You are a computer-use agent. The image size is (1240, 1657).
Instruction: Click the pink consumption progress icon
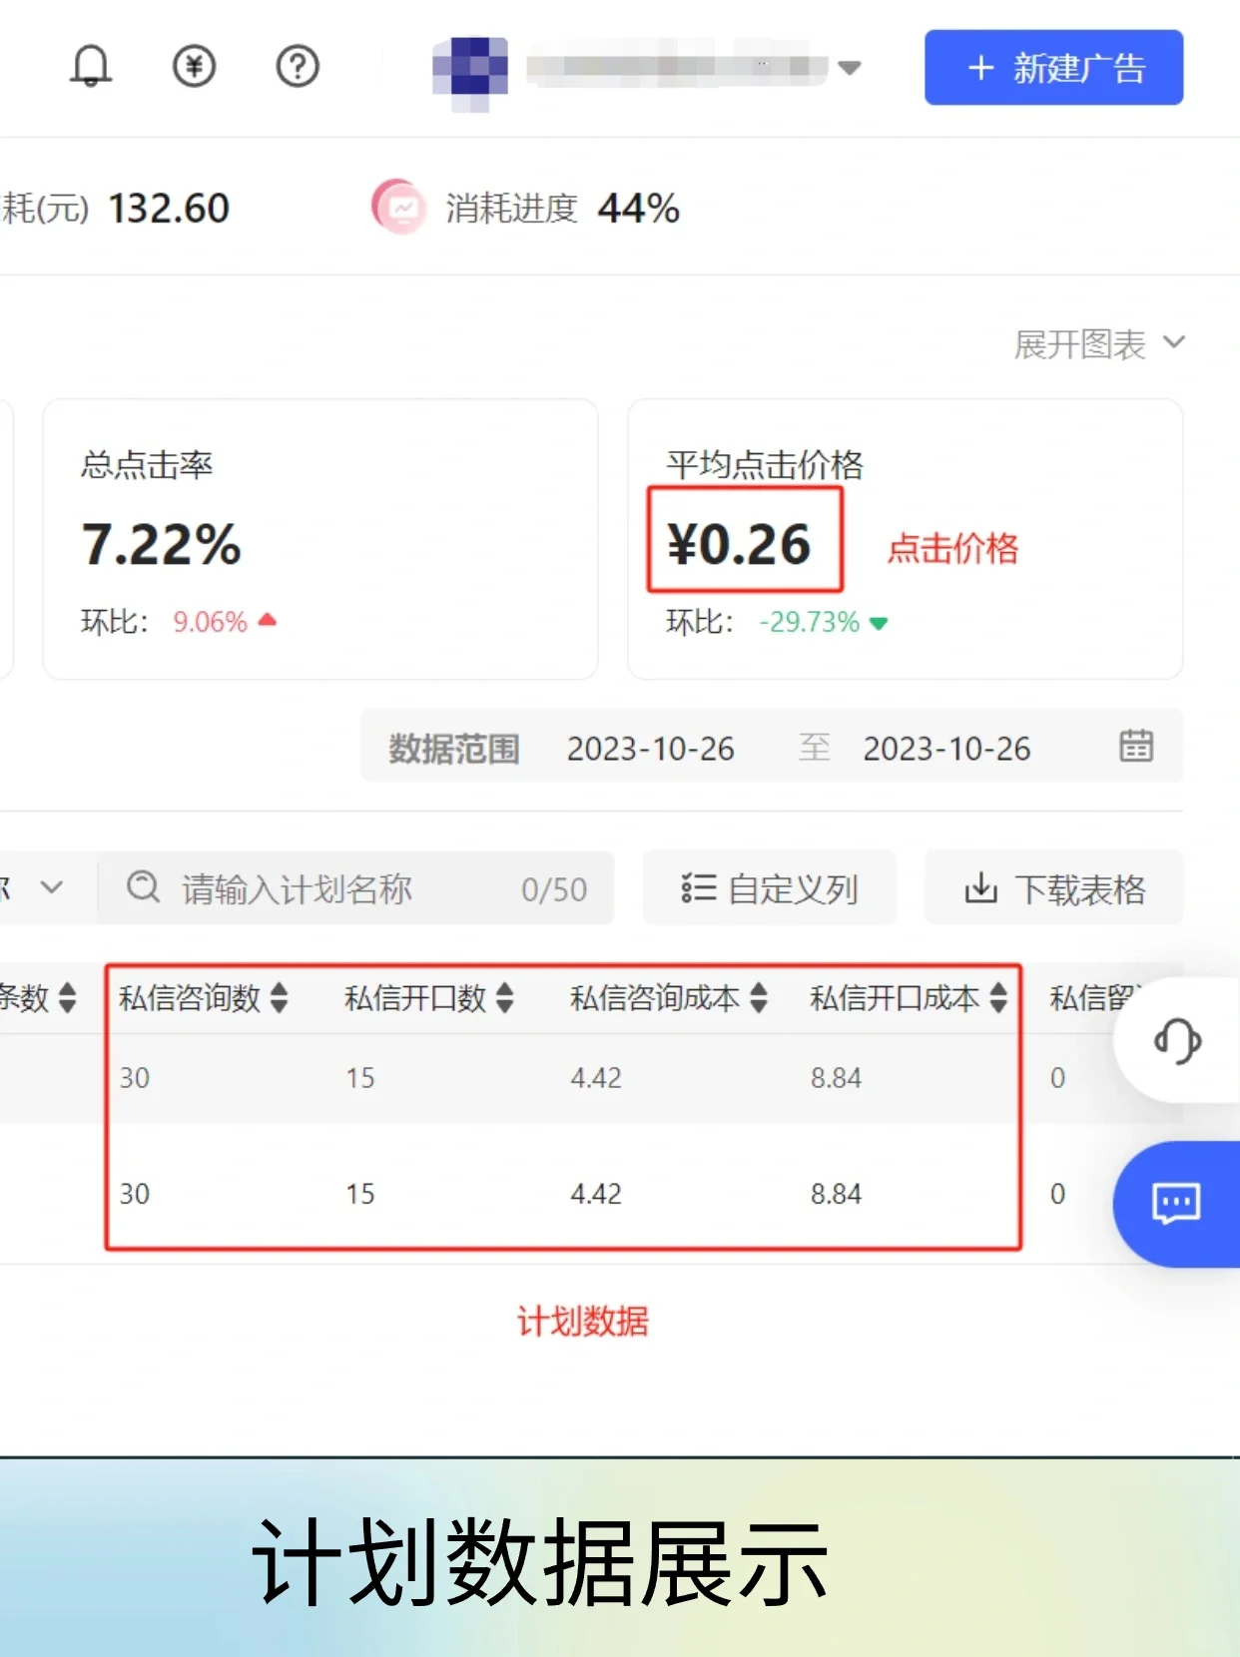click(399, 208)
